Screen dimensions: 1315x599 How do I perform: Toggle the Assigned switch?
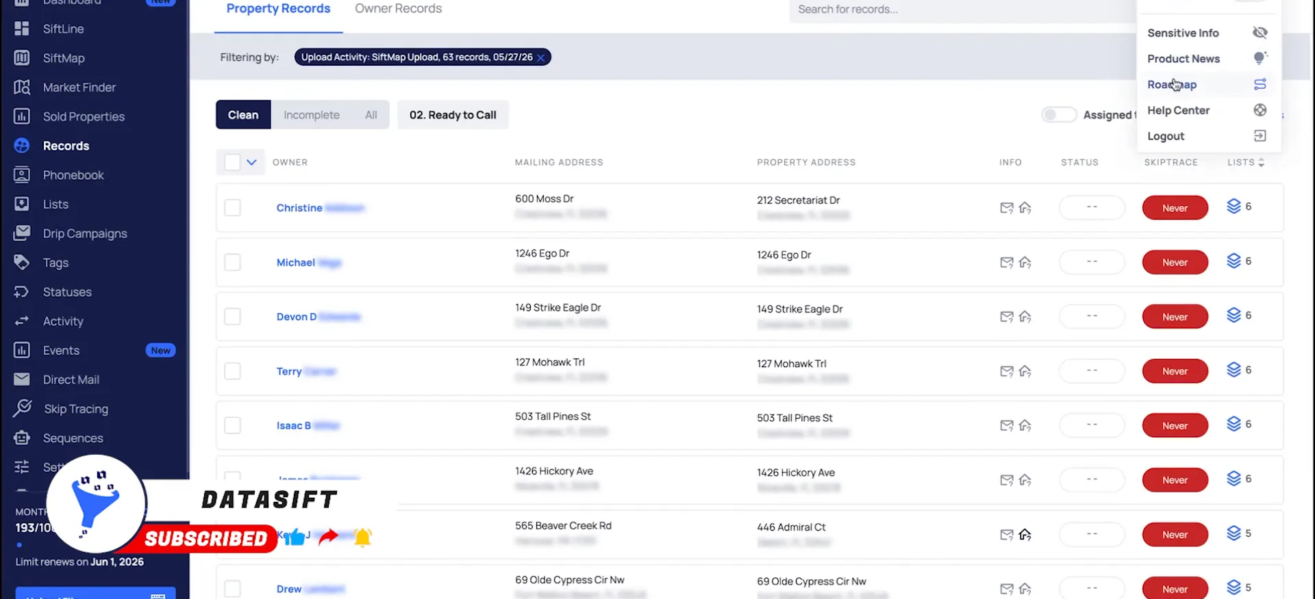[1059, 115]
